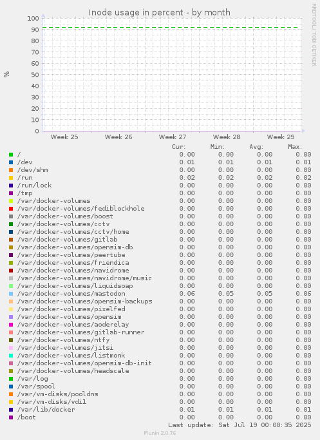Viewport: 320px width, 440px height.
Task: Select the red swatch beside fediblockhole entry
Action: (11, 209)
